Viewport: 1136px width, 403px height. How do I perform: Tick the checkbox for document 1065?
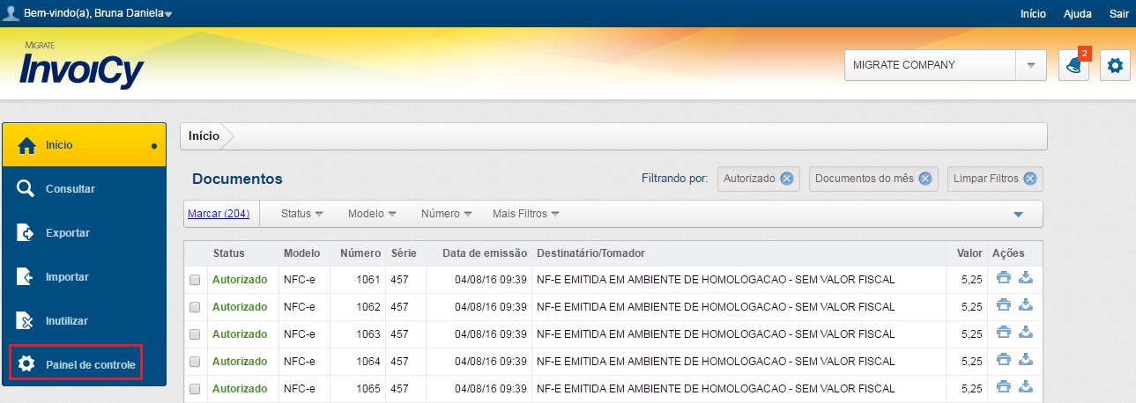coord(195,389)
